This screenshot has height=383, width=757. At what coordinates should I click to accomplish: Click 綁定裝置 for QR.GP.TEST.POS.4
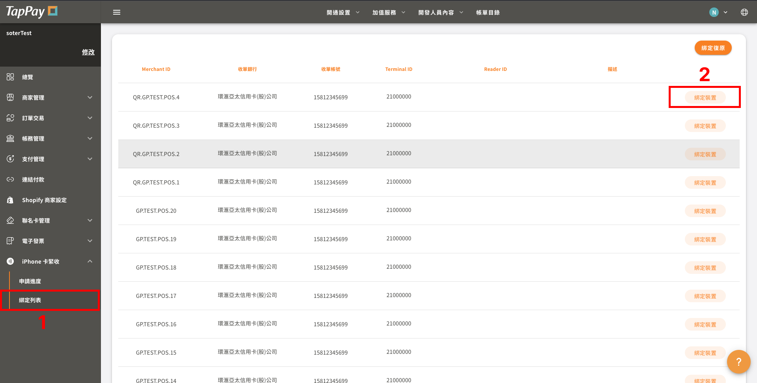[705, 97]
